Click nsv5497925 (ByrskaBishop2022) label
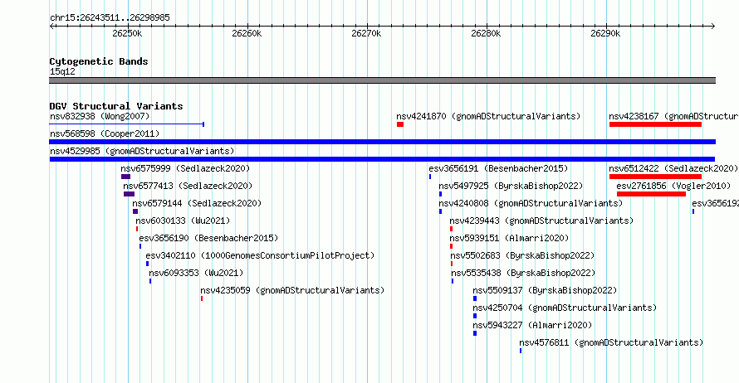Viewport: 739px width, 383px height. [511, 186]
